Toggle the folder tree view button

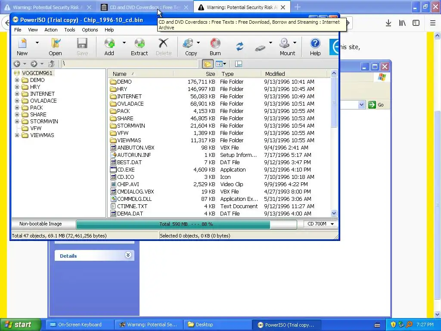pos(208,64)
